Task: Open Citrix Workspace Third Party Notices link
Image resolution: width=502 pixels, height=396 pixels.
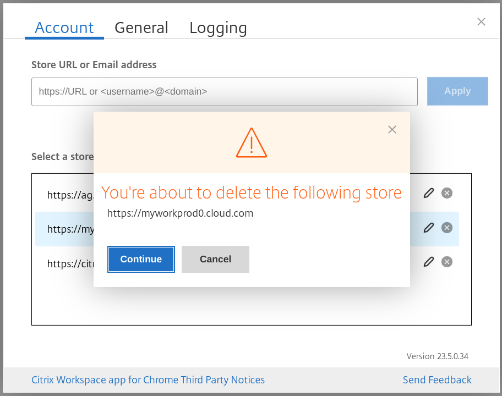Action: coord(148,380)
